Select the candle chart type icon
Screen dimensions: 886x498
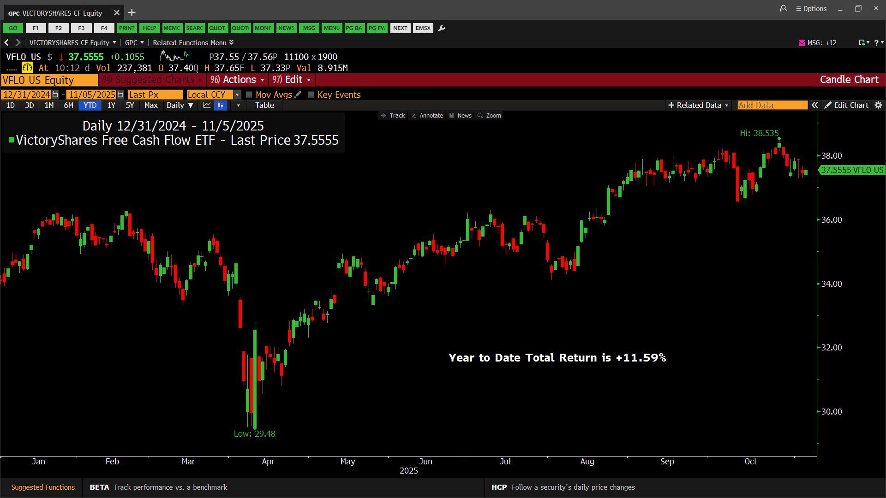[x=221, y=105]
